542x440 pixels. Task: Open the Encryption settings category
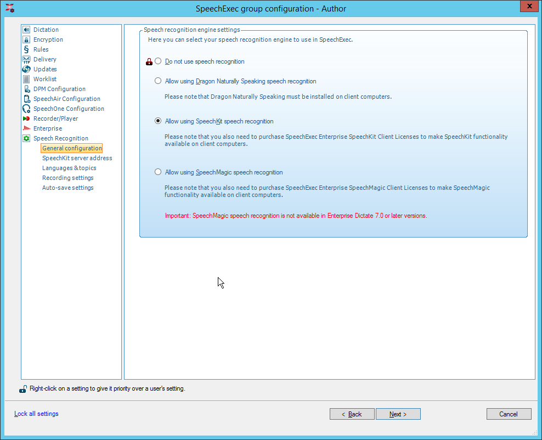click(48, 40)
